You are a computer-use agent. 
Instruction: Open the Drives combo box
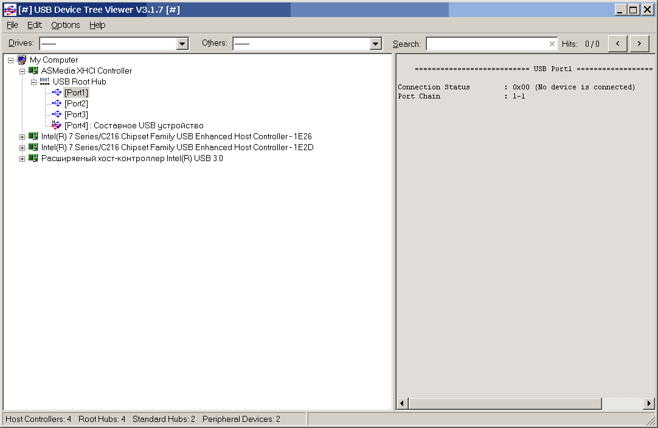[x=181, y=43]
